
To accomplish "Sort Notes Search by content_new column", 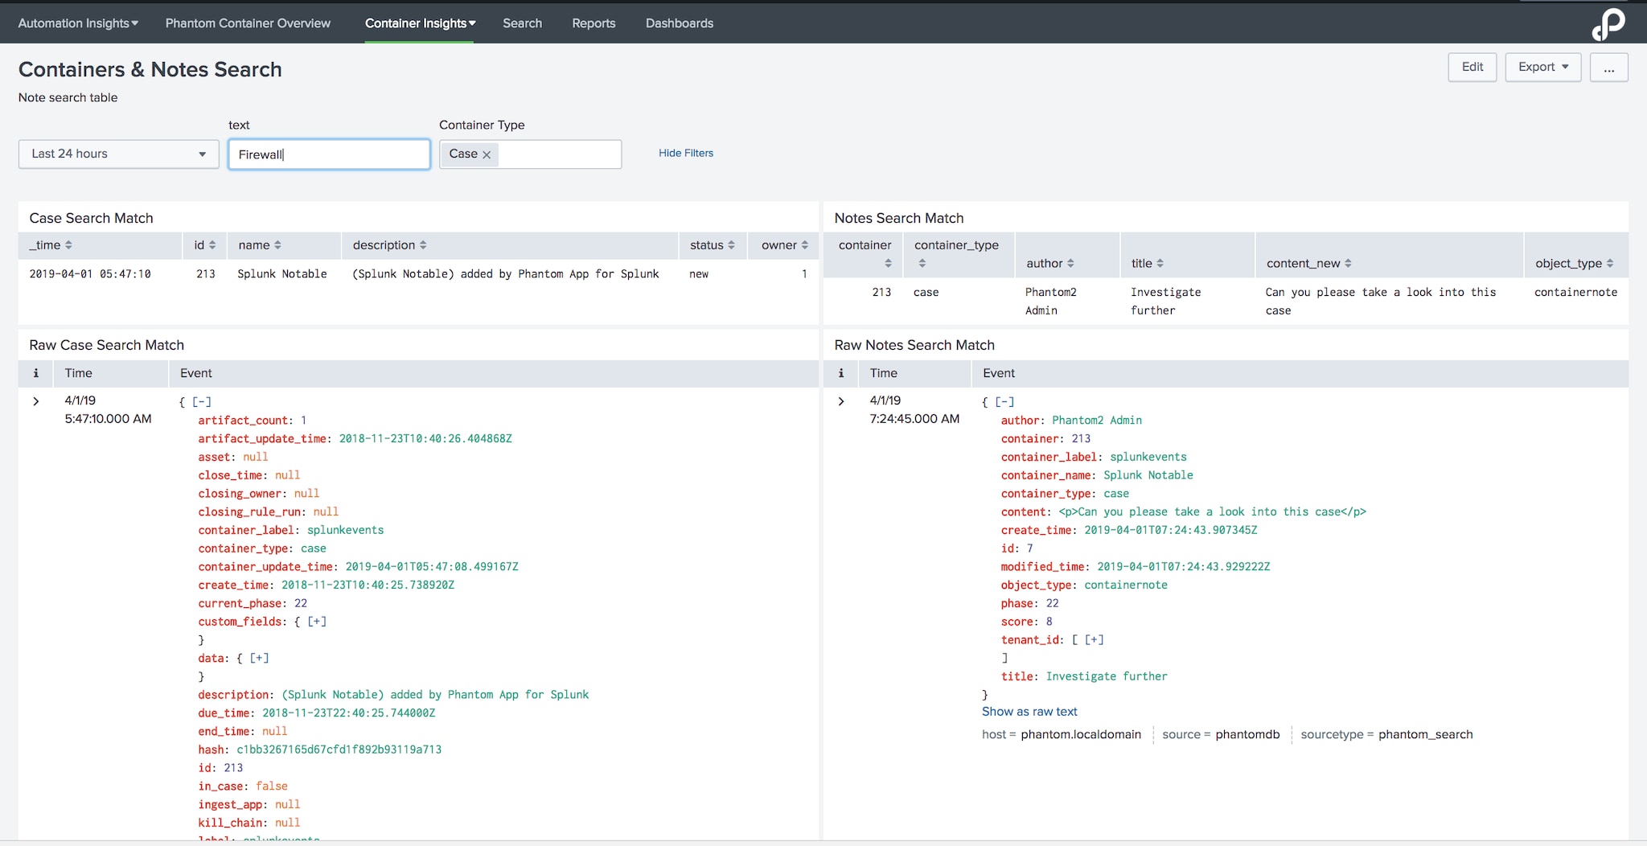I will click(1309, 264).
